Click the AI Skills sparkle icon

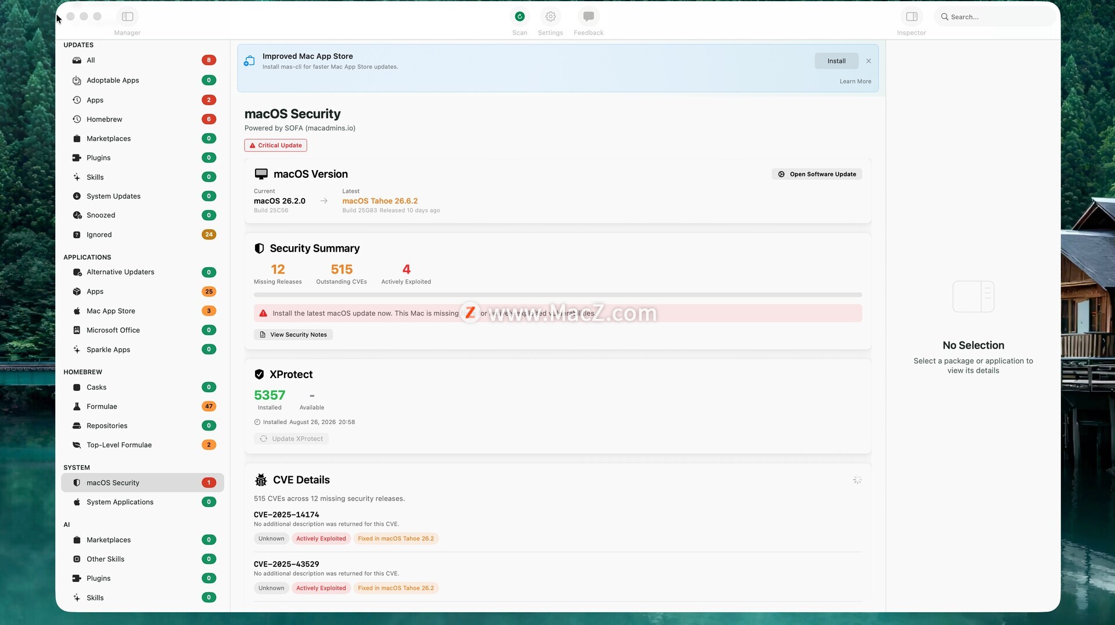click(77, 598)
